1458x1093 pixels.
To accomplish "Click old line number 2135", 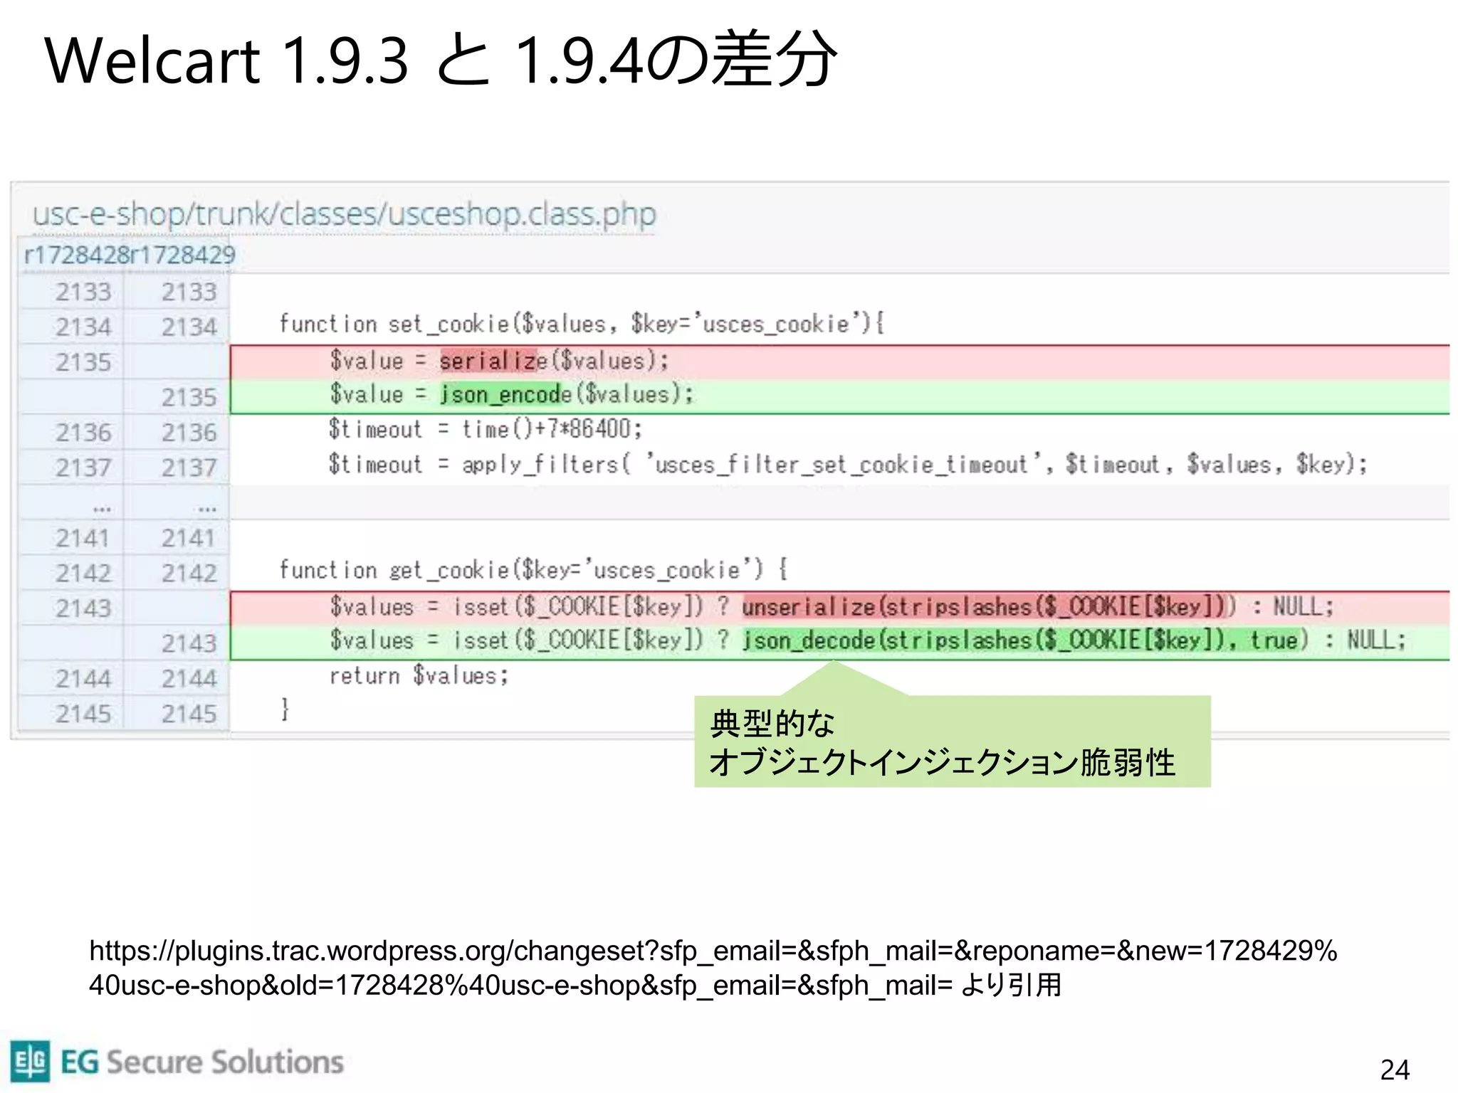I will 83,362.
